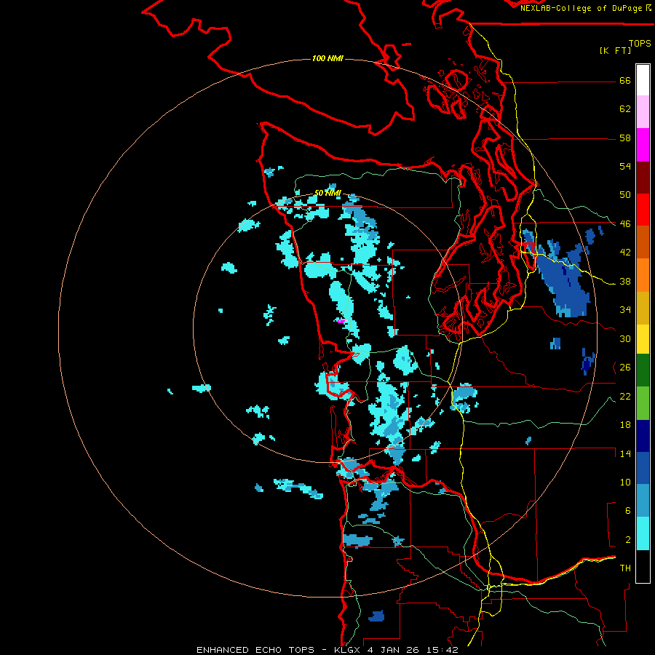Click the legend value 18
Viewport: 655px width, 655px height.
coord(625,425)
